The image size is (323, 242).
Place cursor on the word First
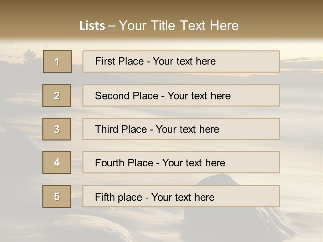(105, 61)
